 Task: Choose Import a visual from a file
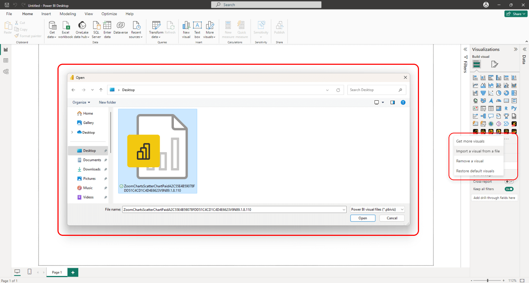tap(478, 151)
